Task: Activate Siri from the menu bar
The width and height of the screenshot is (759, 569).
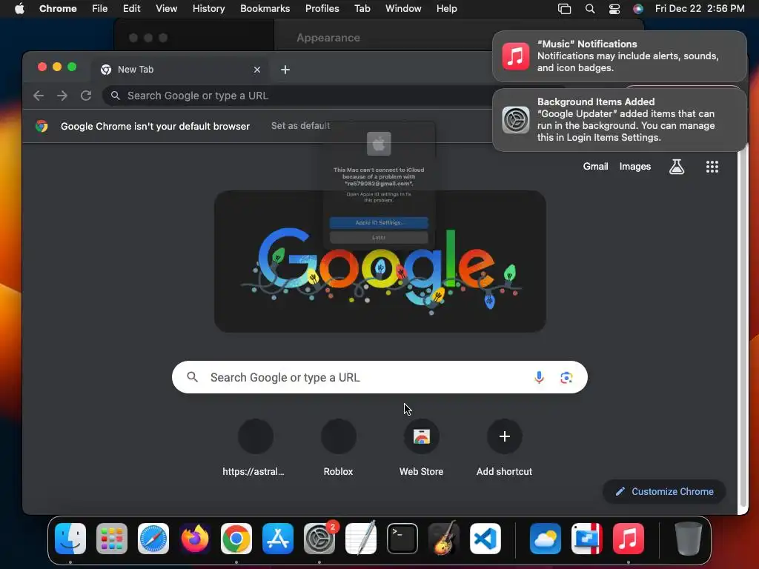Action: [x=638, y=9]
